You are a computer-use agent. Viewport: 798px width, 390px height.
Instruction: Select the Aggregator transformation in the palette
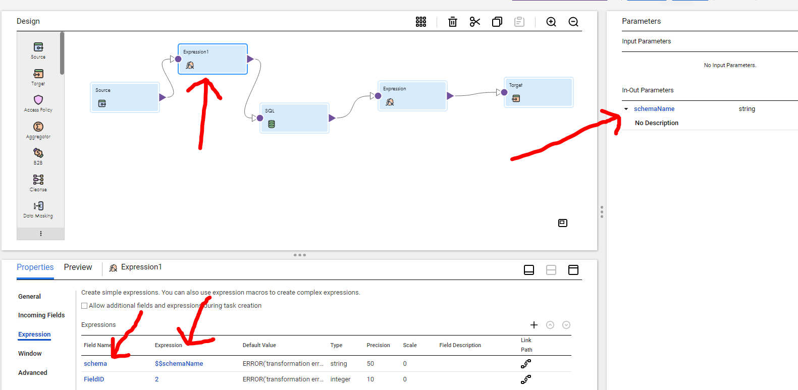point(38,130)
